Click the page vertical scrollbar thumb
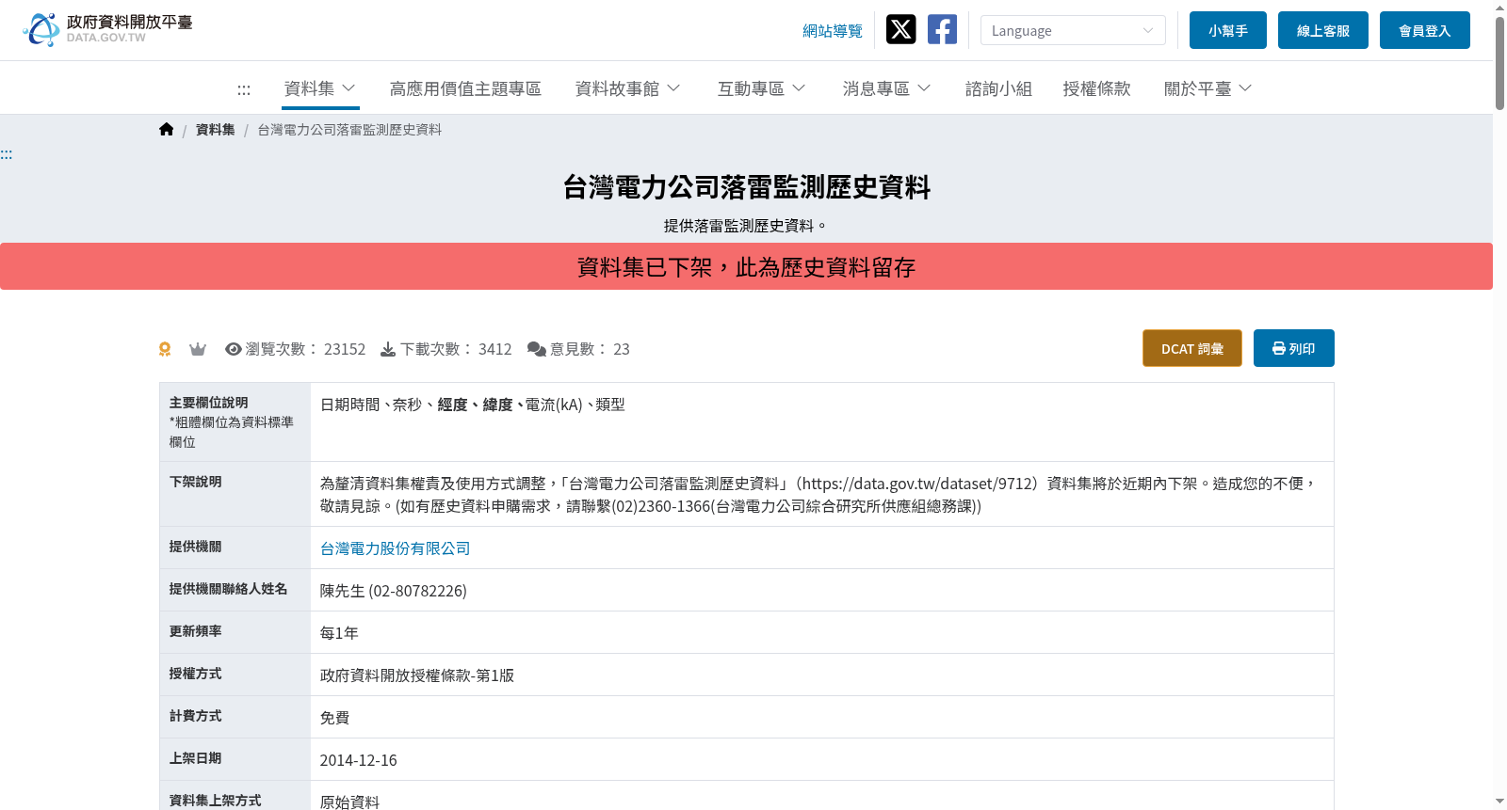 click(1499, 62)
